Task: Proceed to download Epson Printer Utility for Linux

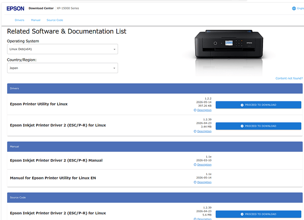Action: coord(259,105)
